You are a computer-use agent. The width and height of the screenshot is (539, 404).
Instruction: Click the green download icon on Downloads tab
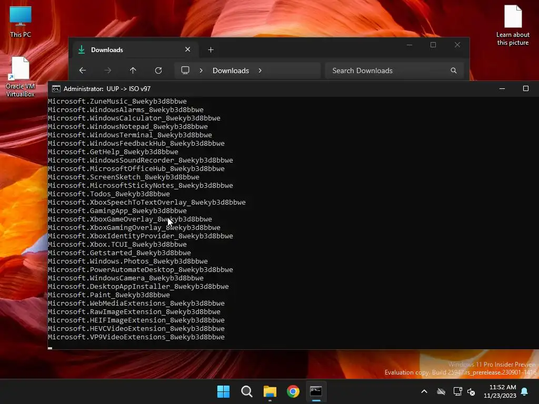(x=82, y=49)
